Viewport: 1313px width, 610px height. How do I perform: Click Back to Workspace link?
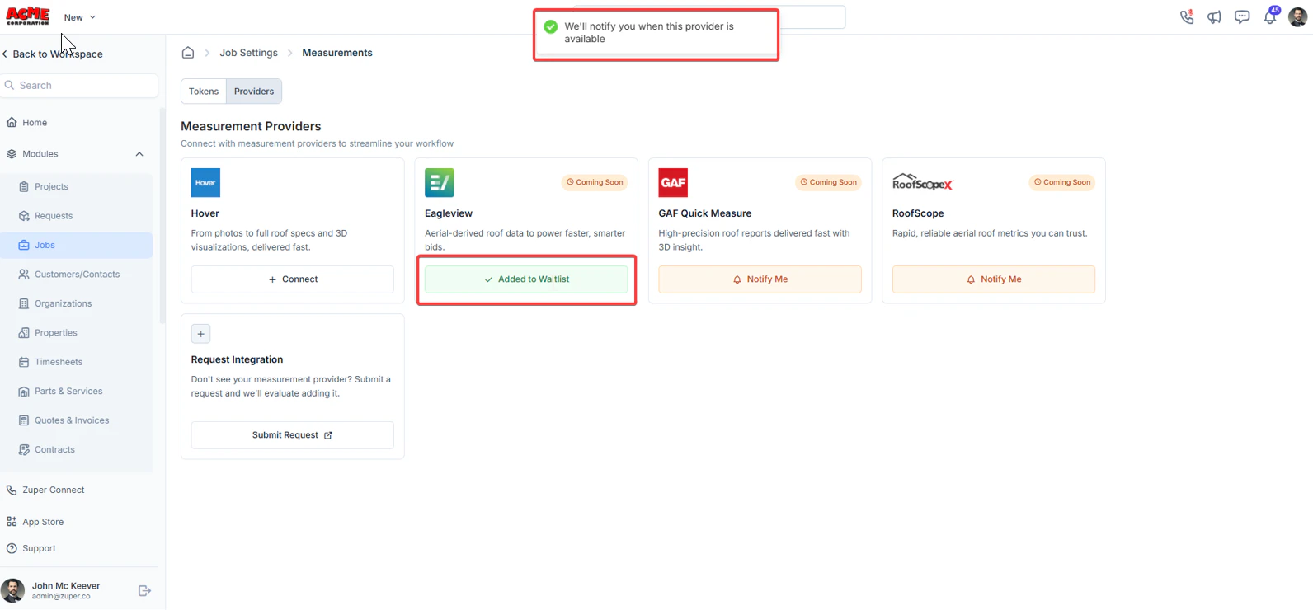[53, 54]
